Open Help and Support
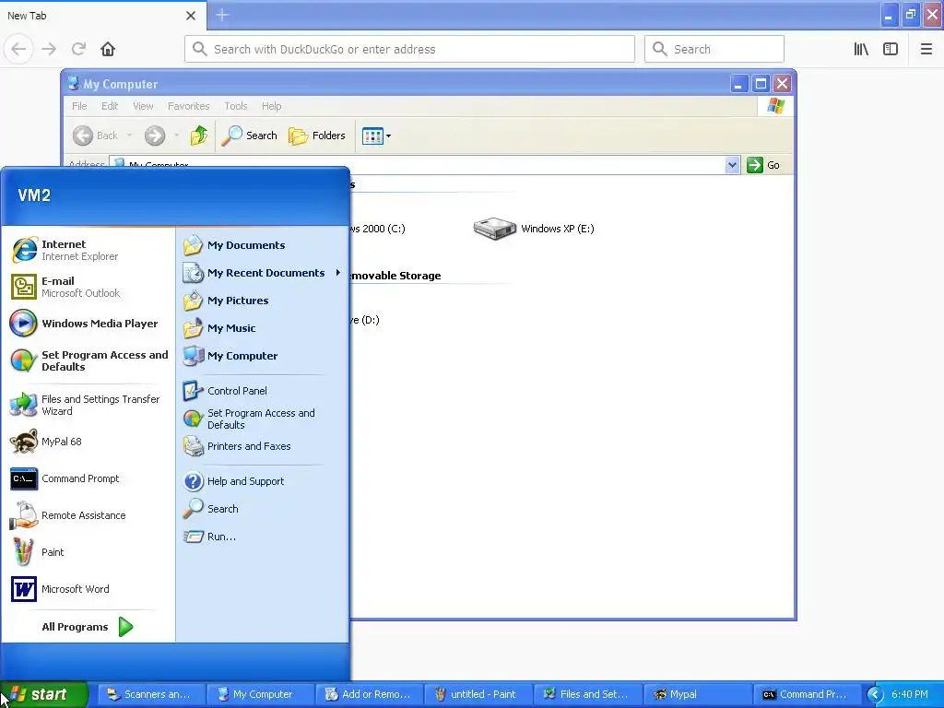This screenshot has width=944, height=708. [x=263, y=481]
